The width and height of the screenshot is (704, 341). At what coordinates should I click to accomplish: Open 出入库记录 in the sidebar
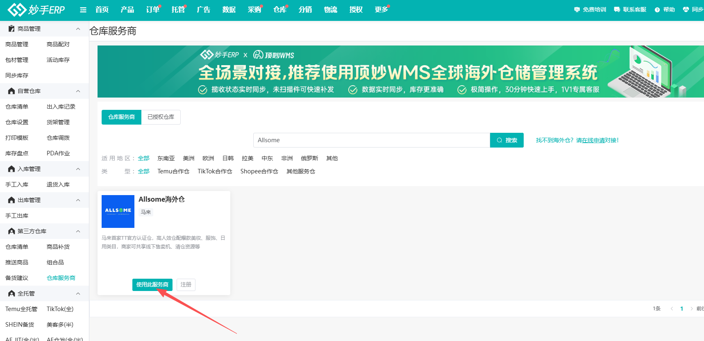pyautogui.click(x=61, y=107)
